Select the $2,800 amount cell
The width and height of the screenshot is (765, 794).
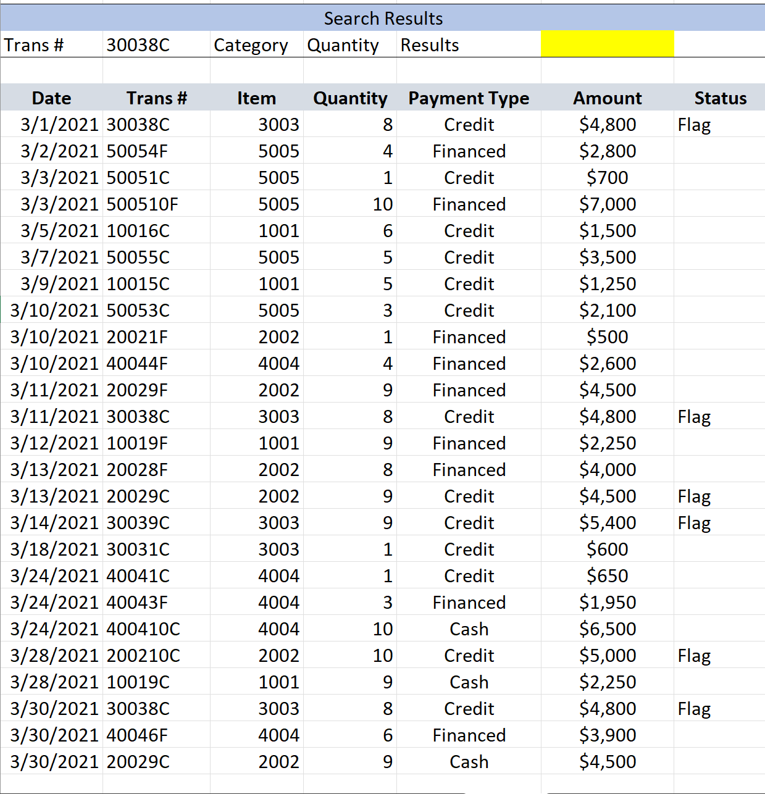click(608, 151)
